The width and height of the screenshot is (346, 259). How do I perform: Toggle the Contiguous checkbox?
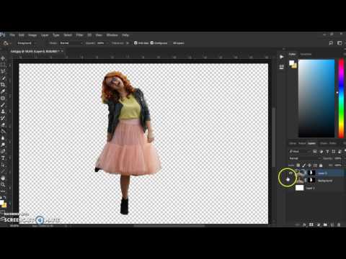152,43
